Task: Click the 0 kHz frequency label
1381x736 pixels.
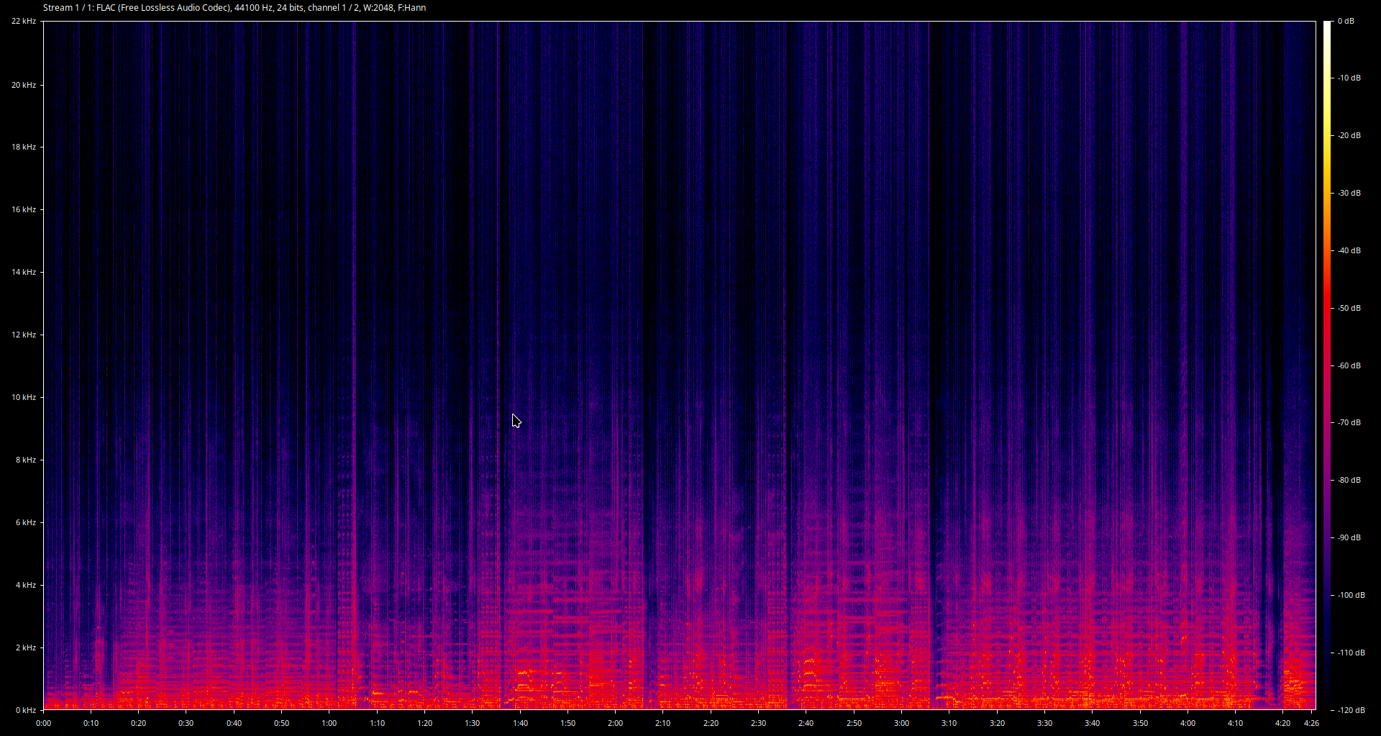Action: 26,710
